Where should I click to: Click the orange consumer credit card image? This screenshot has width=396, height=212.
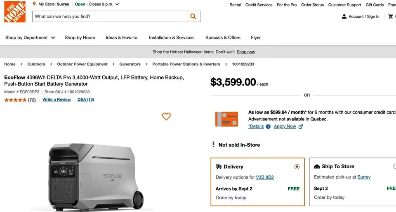(226, 119)
